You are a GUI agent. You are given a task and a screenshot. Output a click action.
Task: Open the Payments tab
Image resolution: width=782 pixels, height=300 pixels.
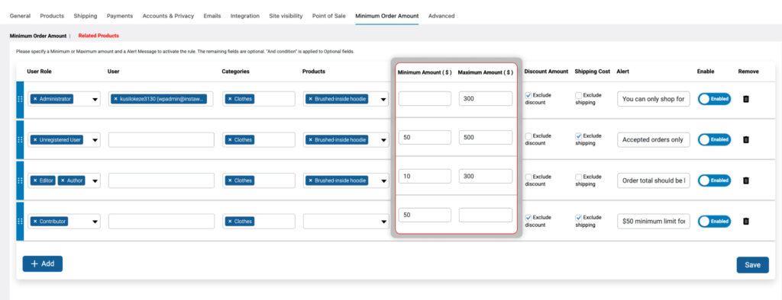pyautogui.click(x=120, y=16)
